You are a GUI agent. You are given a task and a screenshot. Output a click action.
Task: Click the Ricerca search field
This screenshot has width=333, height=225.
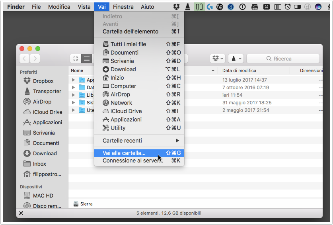[x=283, y=59]
